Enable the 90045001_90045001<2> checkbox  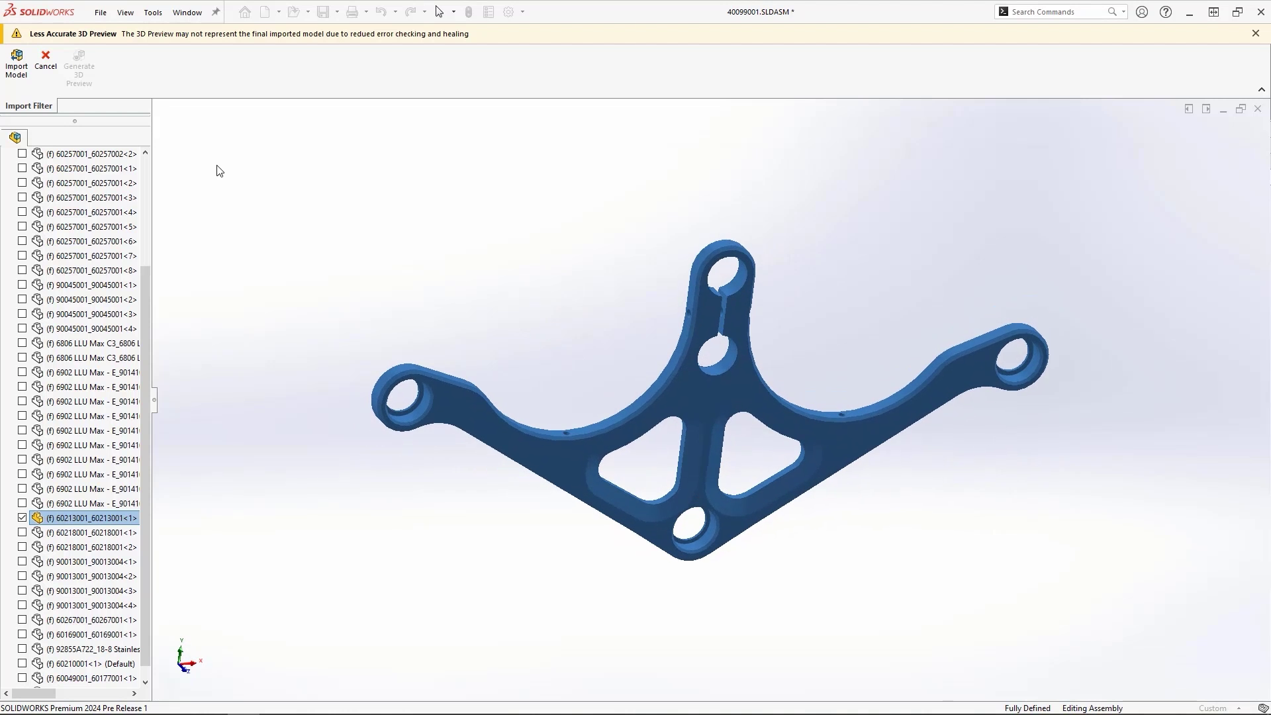point(22,299)
